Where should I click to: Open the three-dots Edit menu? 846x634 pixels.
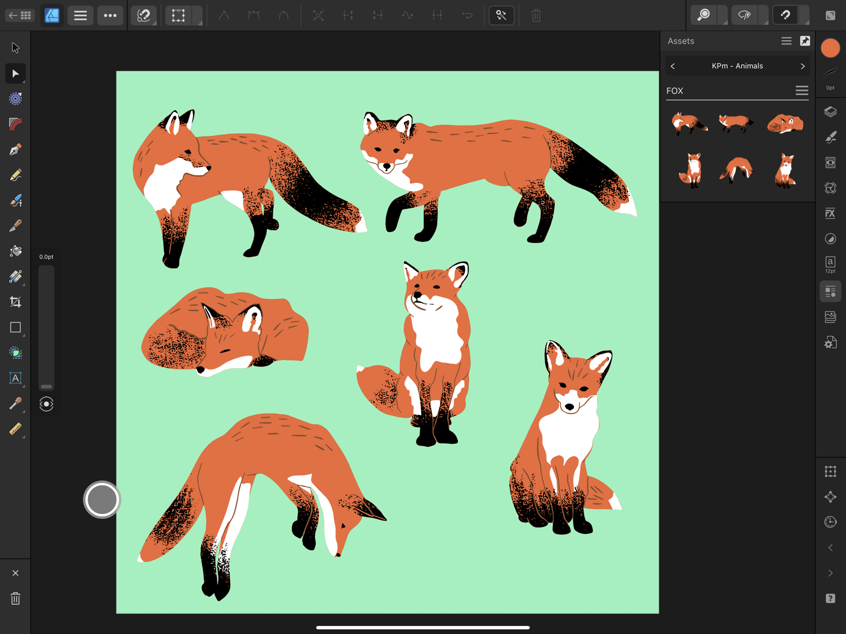pyautogui.click(x=110, y=15)
